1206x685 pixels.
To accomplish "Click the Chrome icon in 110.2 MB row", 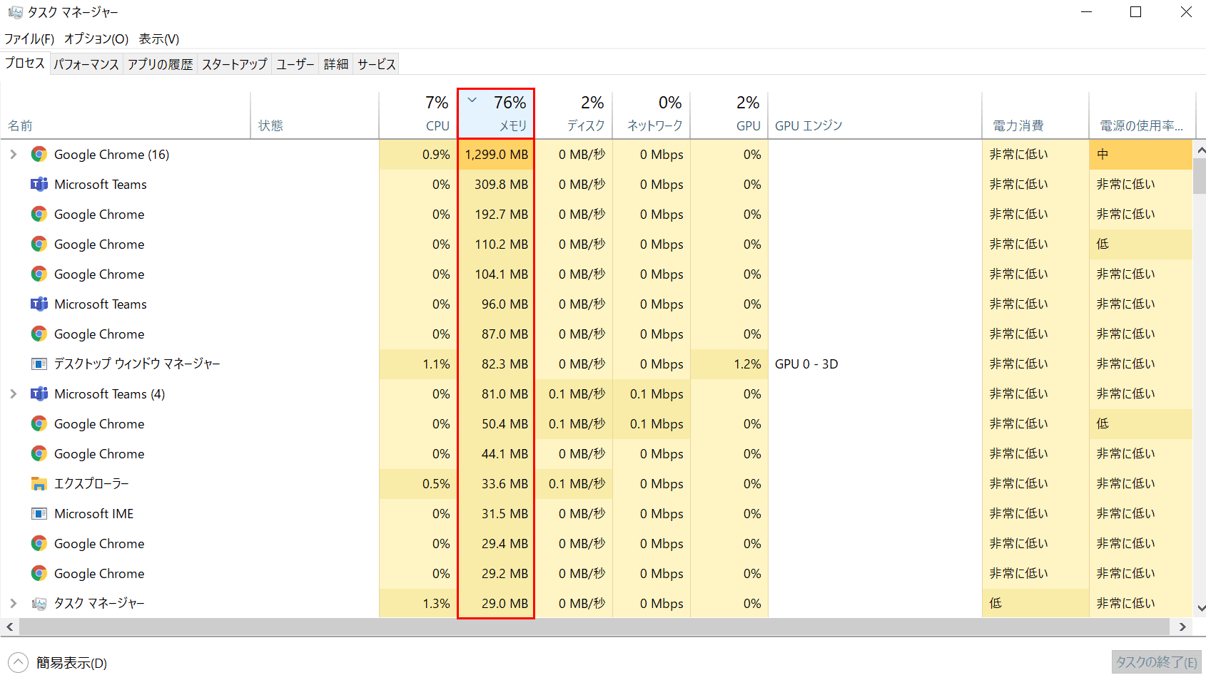I will coord(39,244).
